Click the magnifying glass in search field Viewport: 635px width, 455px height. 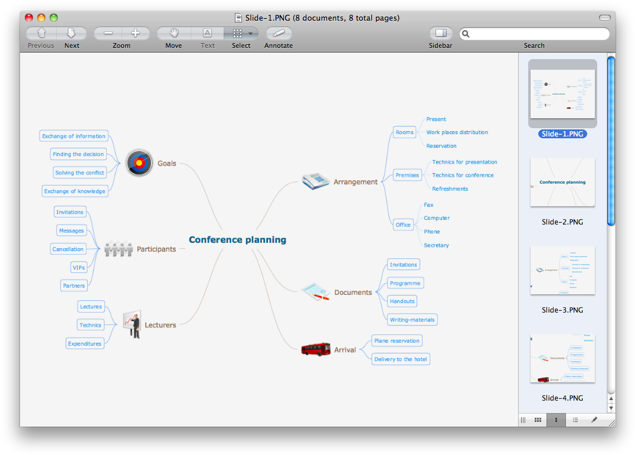[466, 34]
